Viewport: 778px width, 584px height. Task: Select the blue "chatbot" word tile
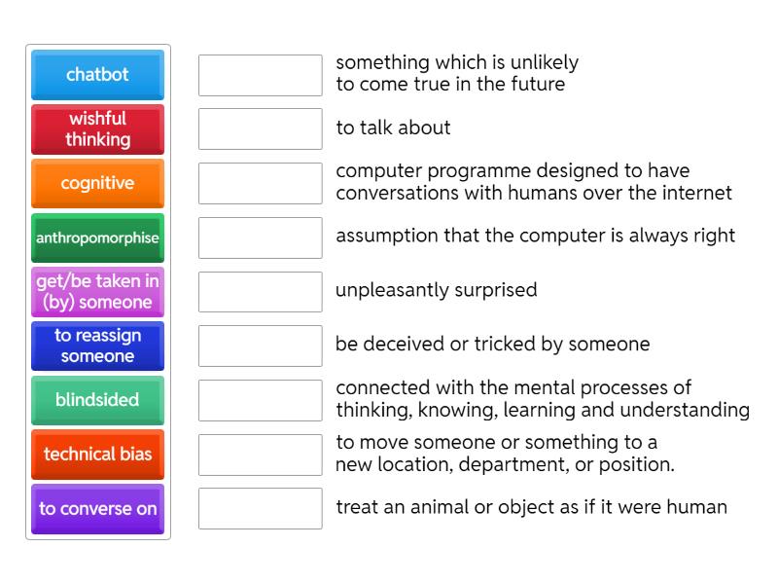pos(97,75)
